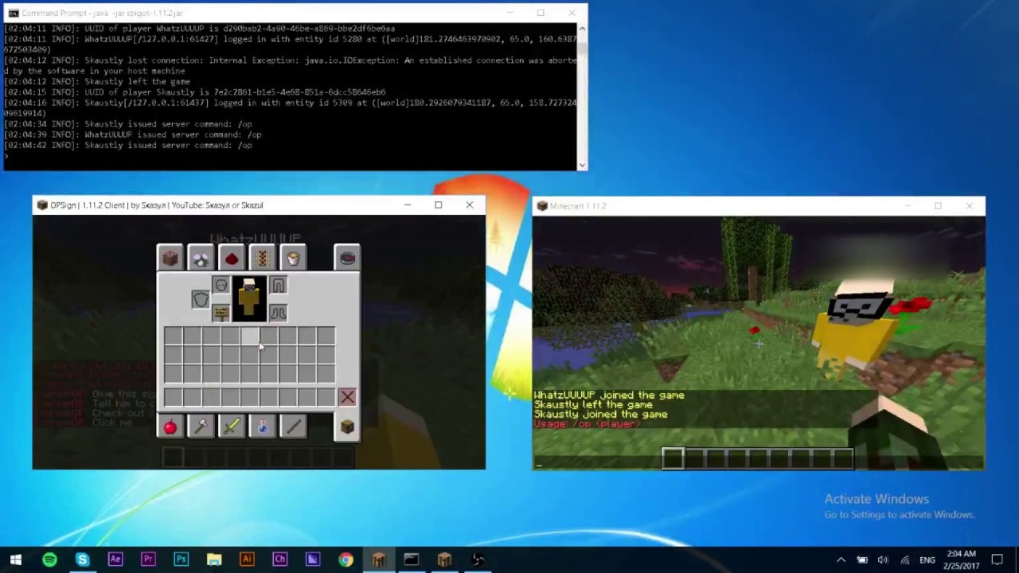Click the Minecraft 1.11.2 window title

click(x=577, y=206)
